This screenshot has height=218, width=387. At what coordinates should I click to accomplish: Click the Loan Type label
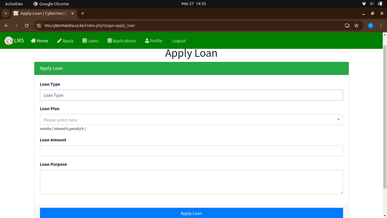50,84
